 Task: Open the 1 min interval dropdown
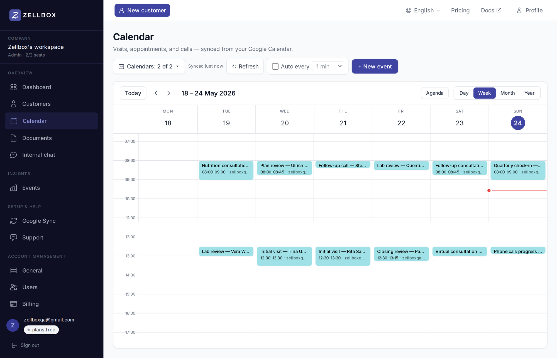[328, 66]
